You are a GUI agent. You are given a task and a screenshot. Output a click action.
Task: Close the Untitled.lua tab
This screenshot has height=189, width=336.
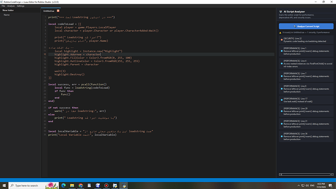pos(58,11)
